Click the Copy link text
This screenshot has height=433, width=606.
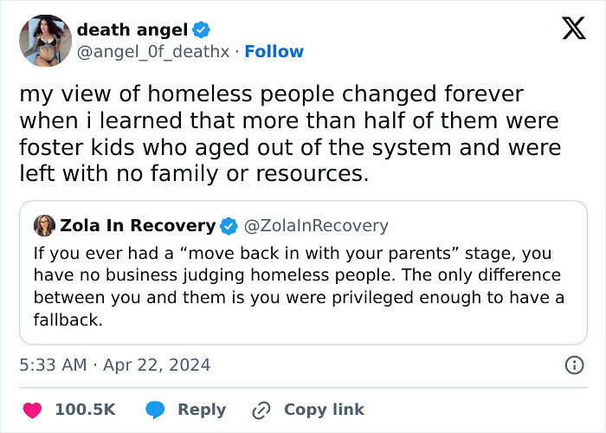[x=324, y=410]
